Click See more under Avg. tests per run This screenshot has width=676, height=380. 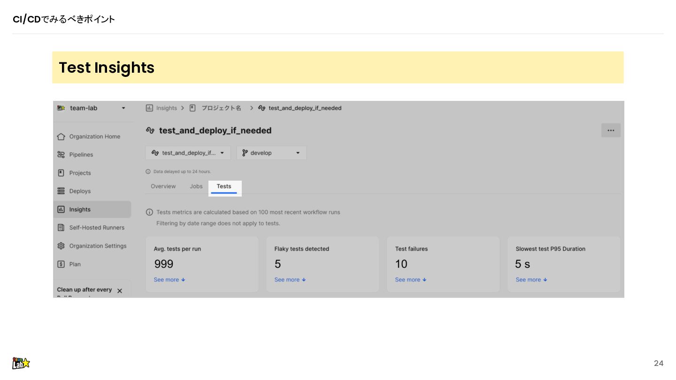point(169,280)
